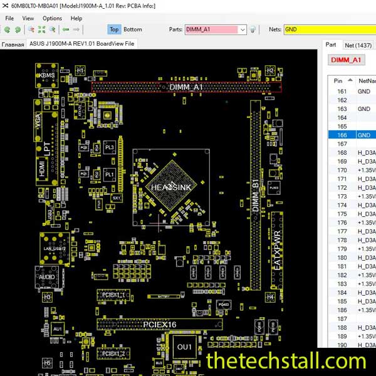Select pin 161 row in list
The height and width of the screenshot is (376, 376).
coord(352,91)
